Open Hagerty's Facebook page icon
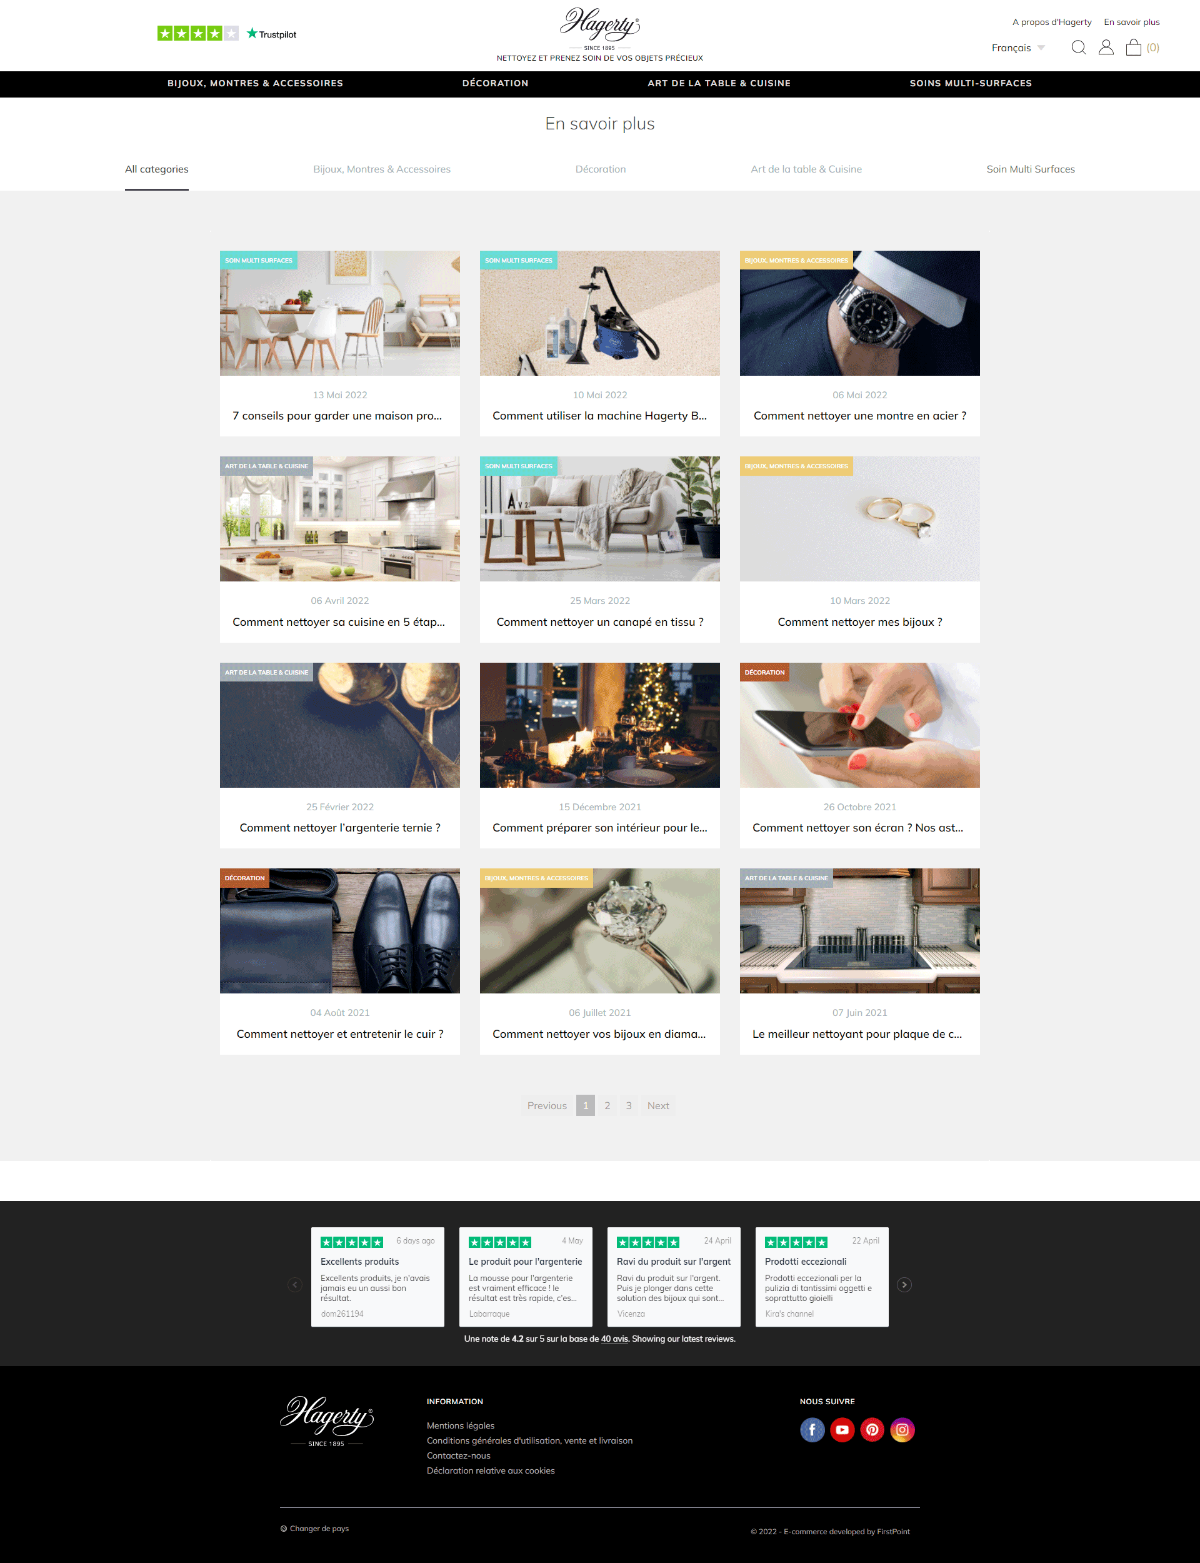The height and width of the screenshot is (1563, 1200). click(812, 1429)
